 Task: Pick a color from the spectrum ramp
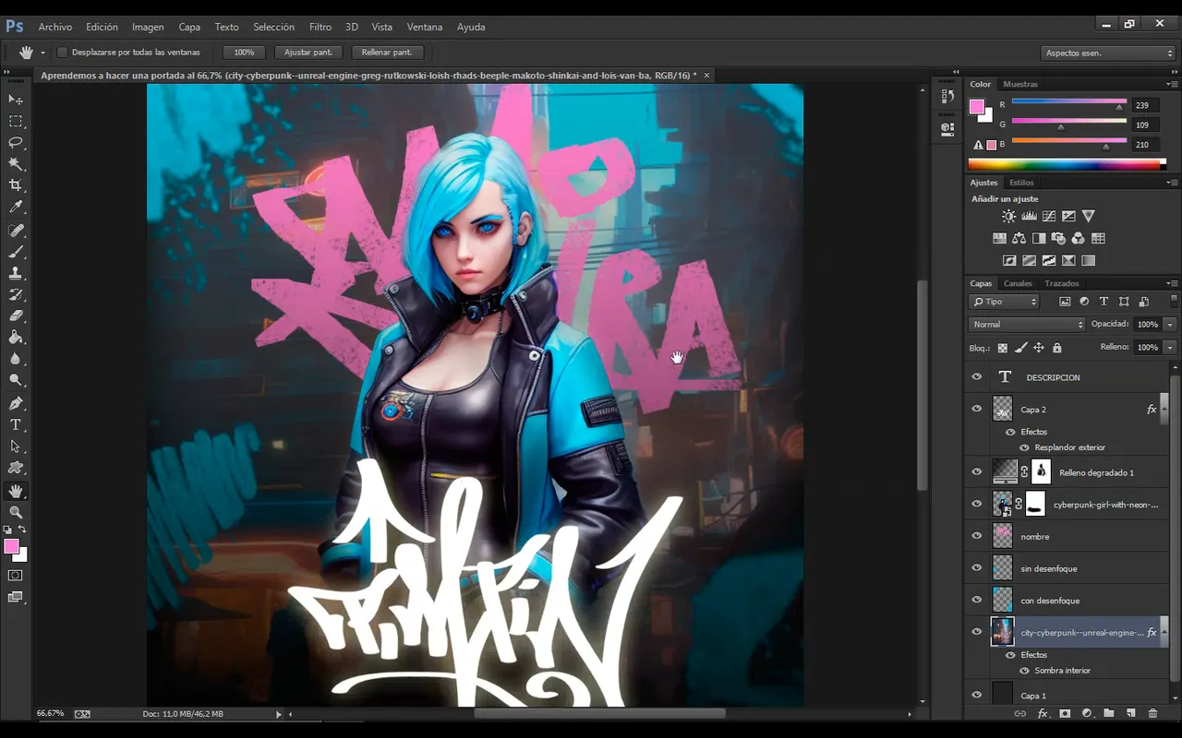click(x=1067, y=164)
